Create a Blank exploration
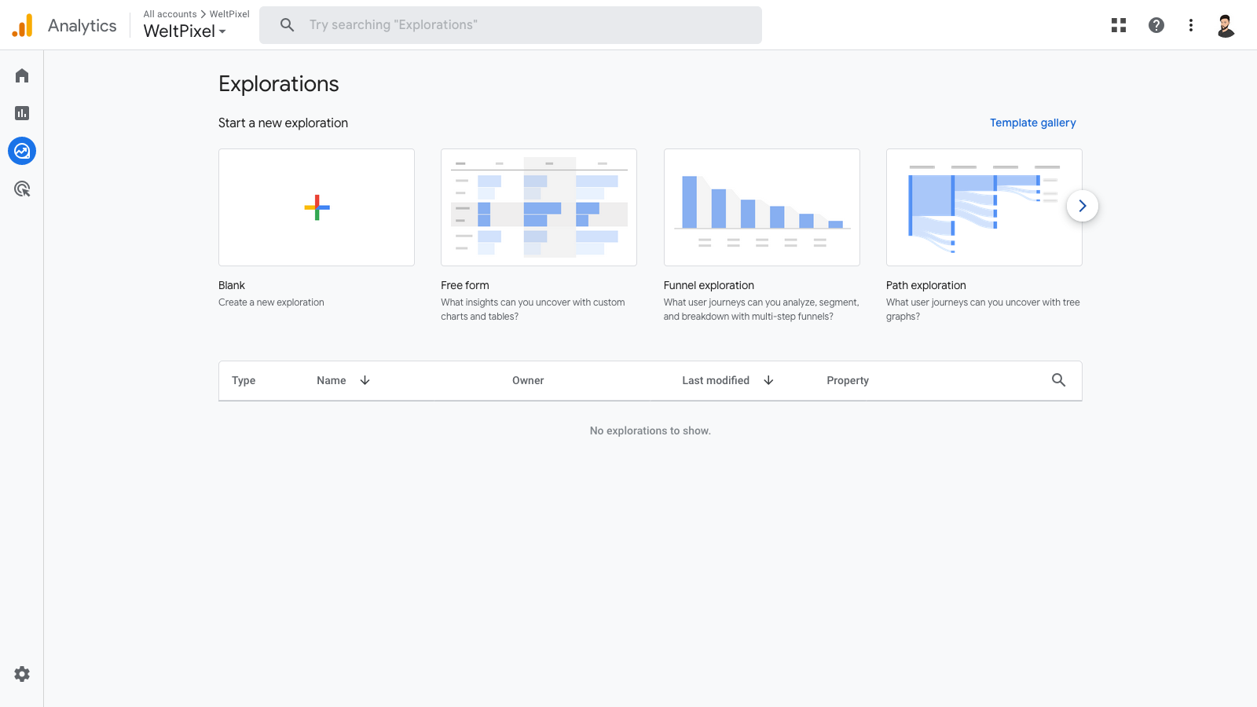Screen dimensions: 1257x707 pyautogui.click(x=317, y=207)
